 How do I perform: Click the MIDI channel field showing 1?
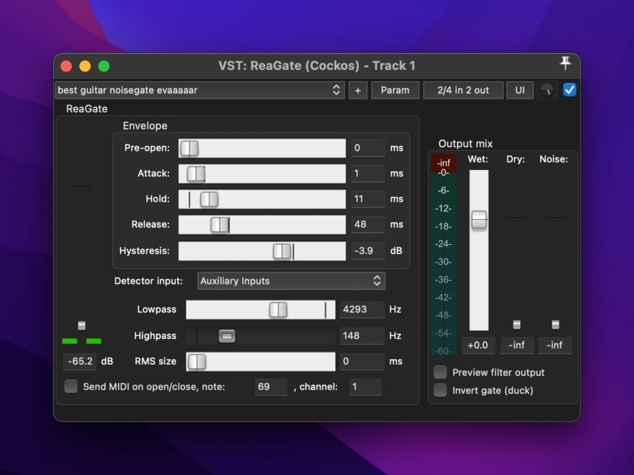[365, 387]
